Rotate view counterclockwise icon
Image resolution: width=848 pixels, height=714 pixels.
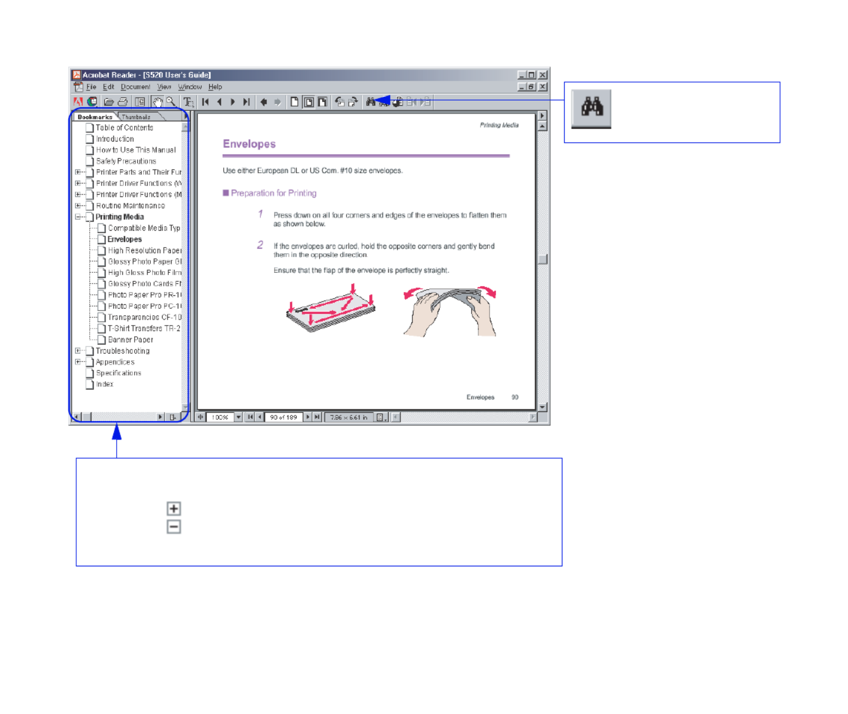click(340, 102)
